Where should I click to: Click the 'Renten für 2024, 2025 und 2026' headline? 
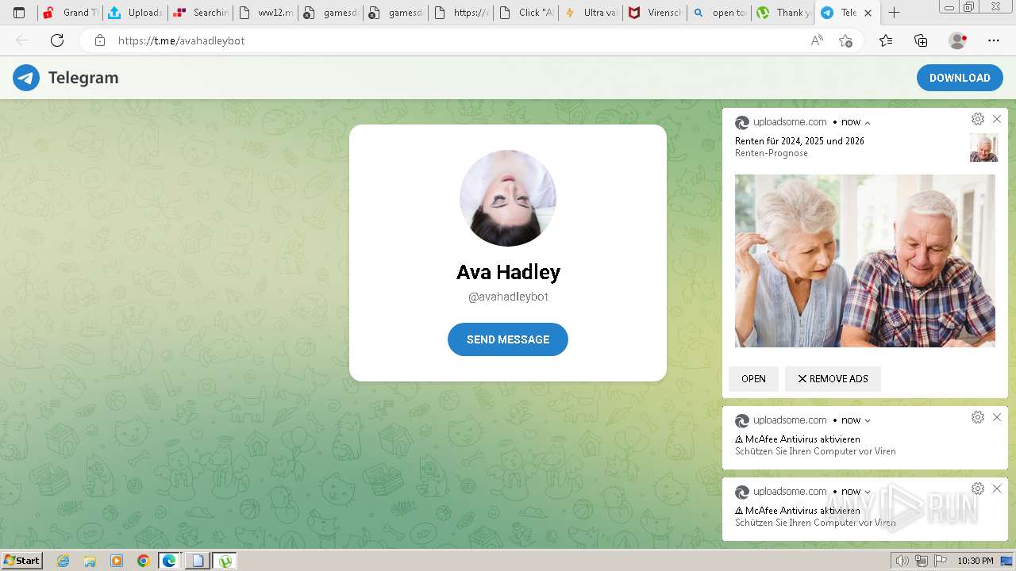coord(799,141)
